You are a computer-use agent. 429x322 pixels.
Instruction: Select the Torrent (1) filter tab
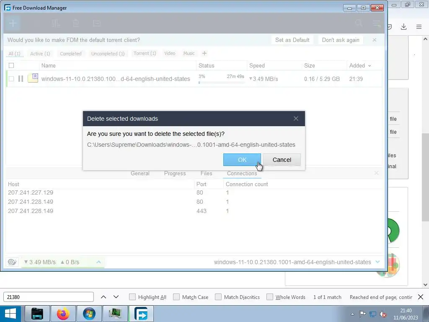click(145, 53)
